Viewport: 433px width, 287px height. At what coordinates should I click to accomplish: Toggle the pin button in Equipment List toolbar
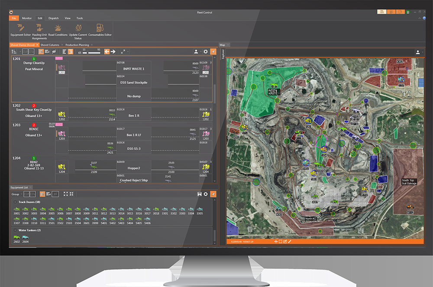213,195
